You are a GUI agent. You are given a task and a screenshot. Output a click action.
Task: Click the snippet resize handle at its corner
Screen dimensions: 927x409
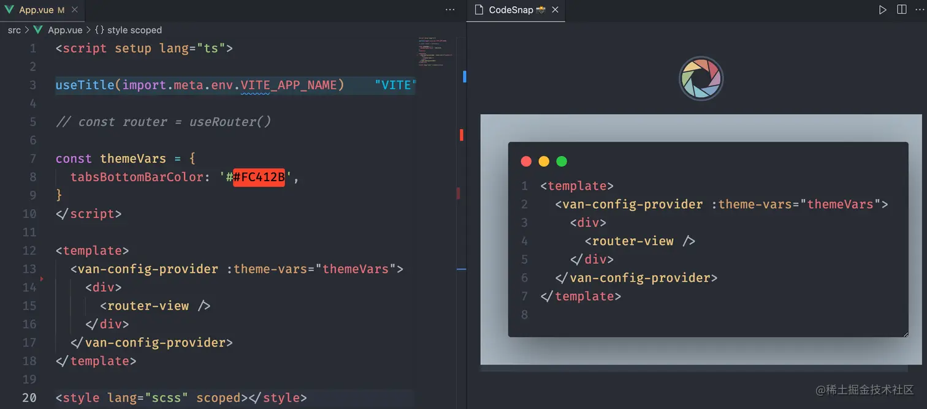pyautogui.click(x=905, y=334)
